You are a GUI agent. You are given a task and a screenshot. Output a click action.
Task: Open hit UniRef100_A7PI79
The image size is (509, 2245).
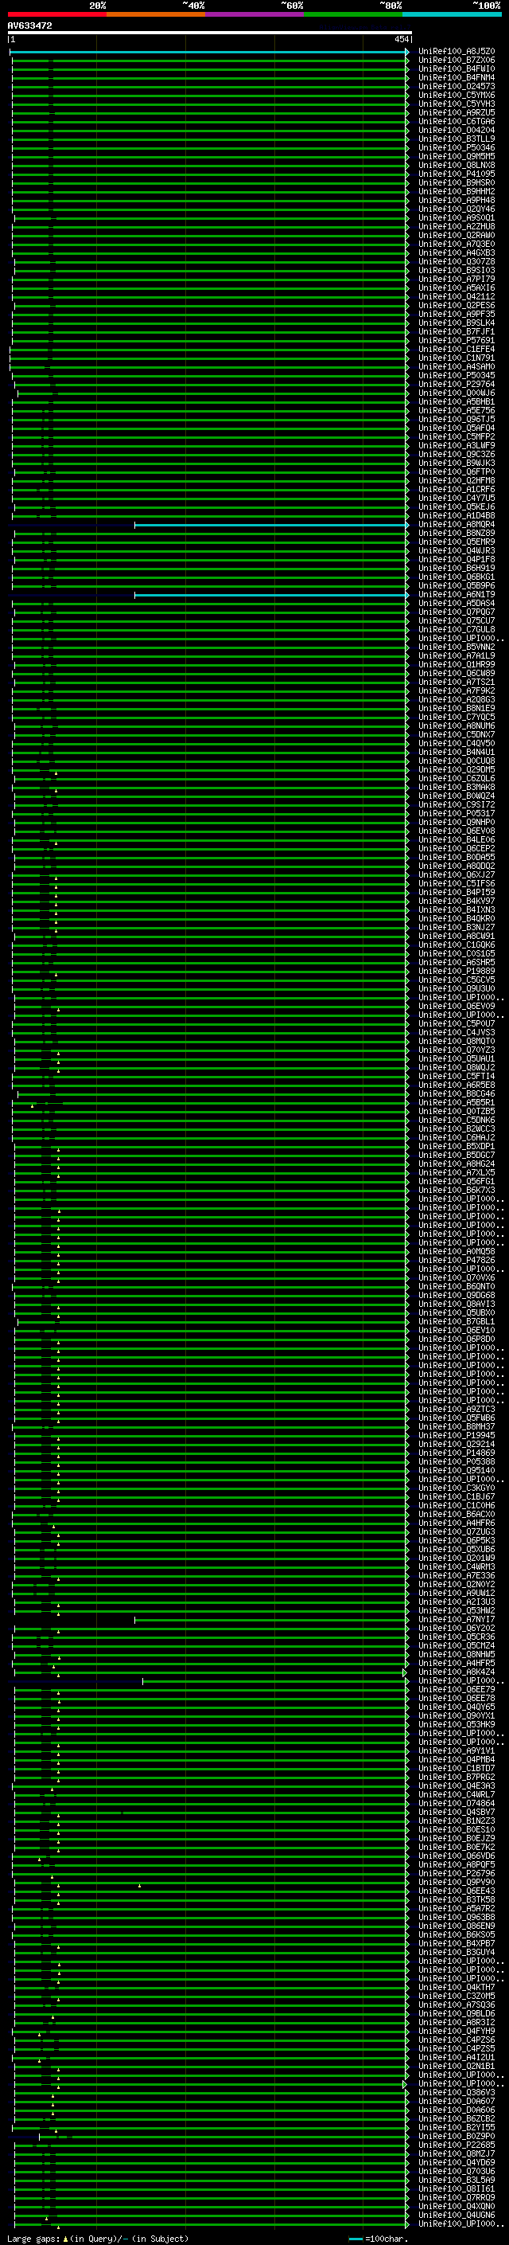(x=457, y=279)
